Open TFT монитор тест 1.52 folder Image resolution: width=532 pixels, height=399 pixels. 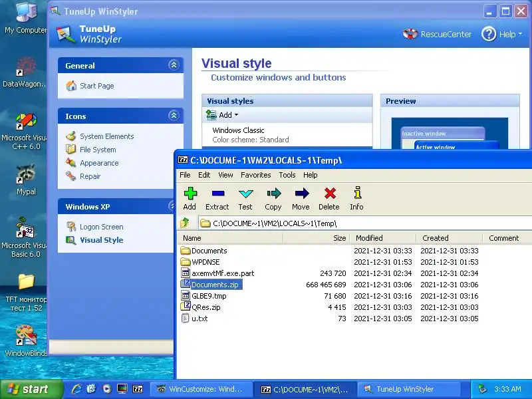click(x=26, y=293)
